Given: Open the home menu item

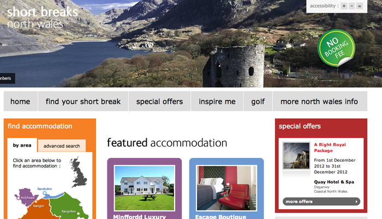Looking at the screenshot, I should [21, 101].
